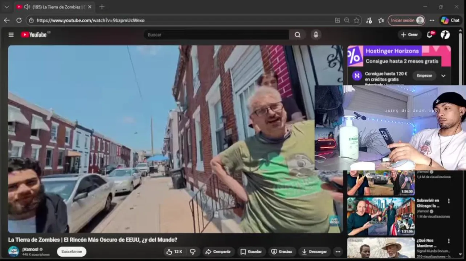Click the address bar URL

pyautogui.click(x=90, y=20)
